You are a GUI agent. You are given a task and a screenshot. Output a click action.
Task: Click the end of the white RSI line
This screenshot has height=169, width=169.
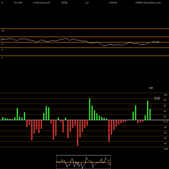(x=150, y=43)
